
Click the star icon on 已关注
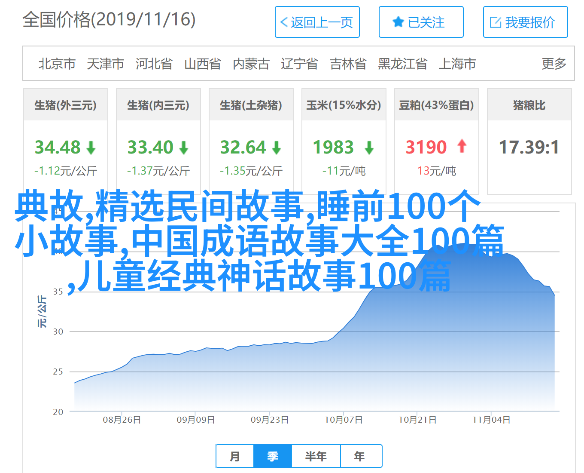[398, 22]
